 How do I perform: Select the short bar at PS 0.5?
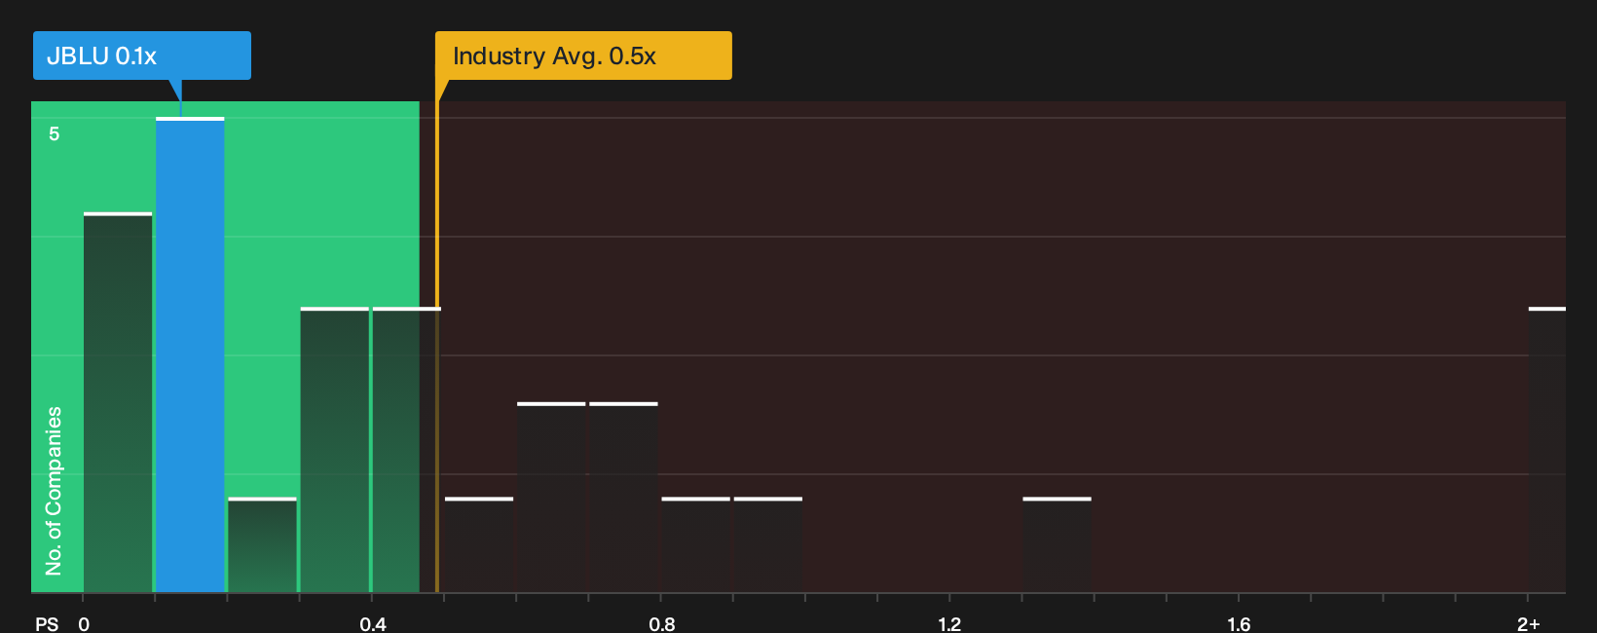point(479,544)
